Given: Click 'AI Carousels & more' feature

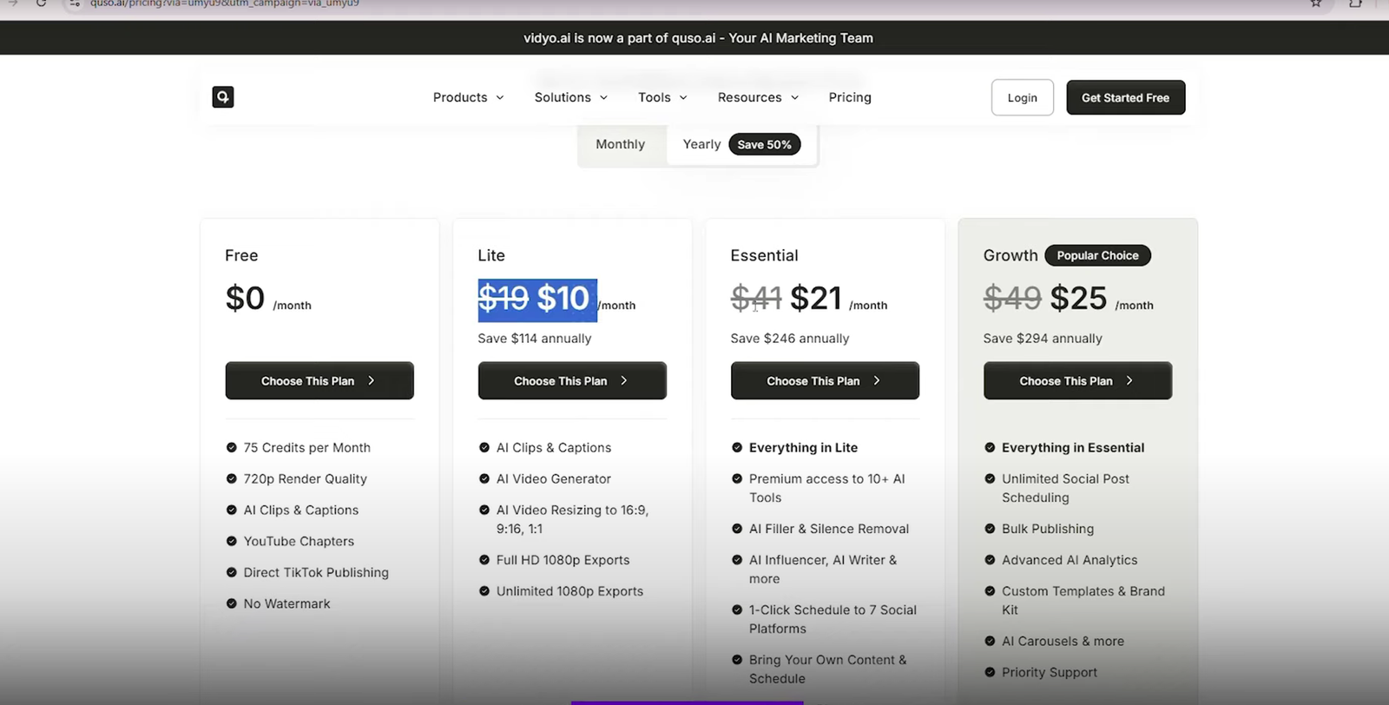Looking at the screenshot, I should pyautogui.click(x=1063, y=642).
